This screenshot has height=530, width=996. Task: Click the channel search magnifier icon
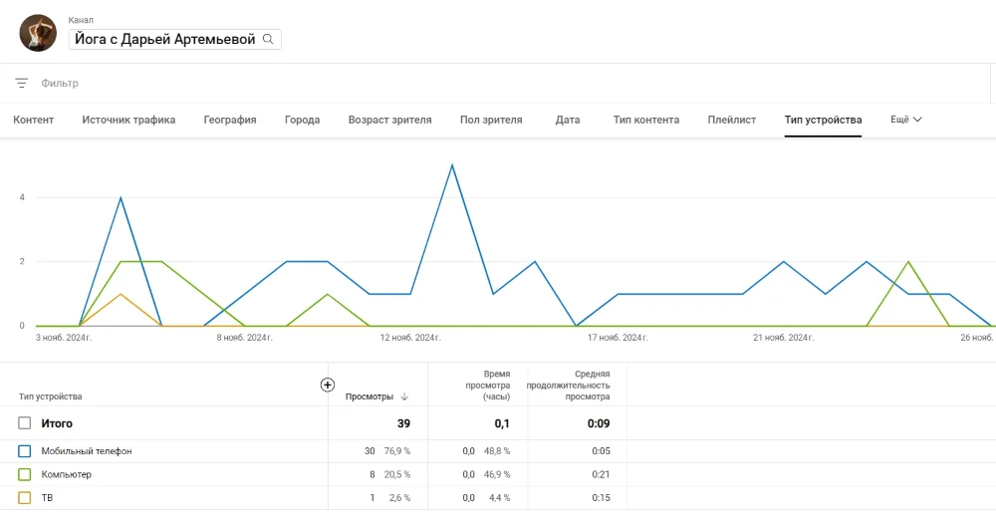pyautogui.click(x=268, y=40)
